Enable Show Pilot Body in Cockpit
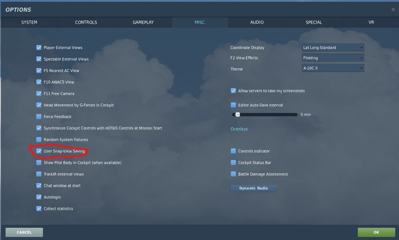Viewport: 399px width, 240px height. (39, 163)
